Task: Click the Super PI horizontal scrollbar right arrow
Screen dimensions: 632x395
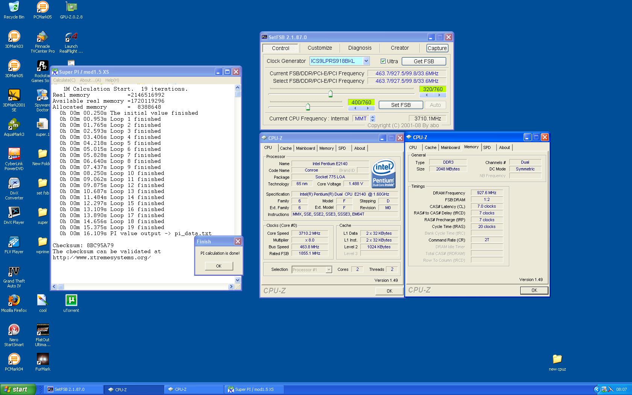Action: pos(231,287)
